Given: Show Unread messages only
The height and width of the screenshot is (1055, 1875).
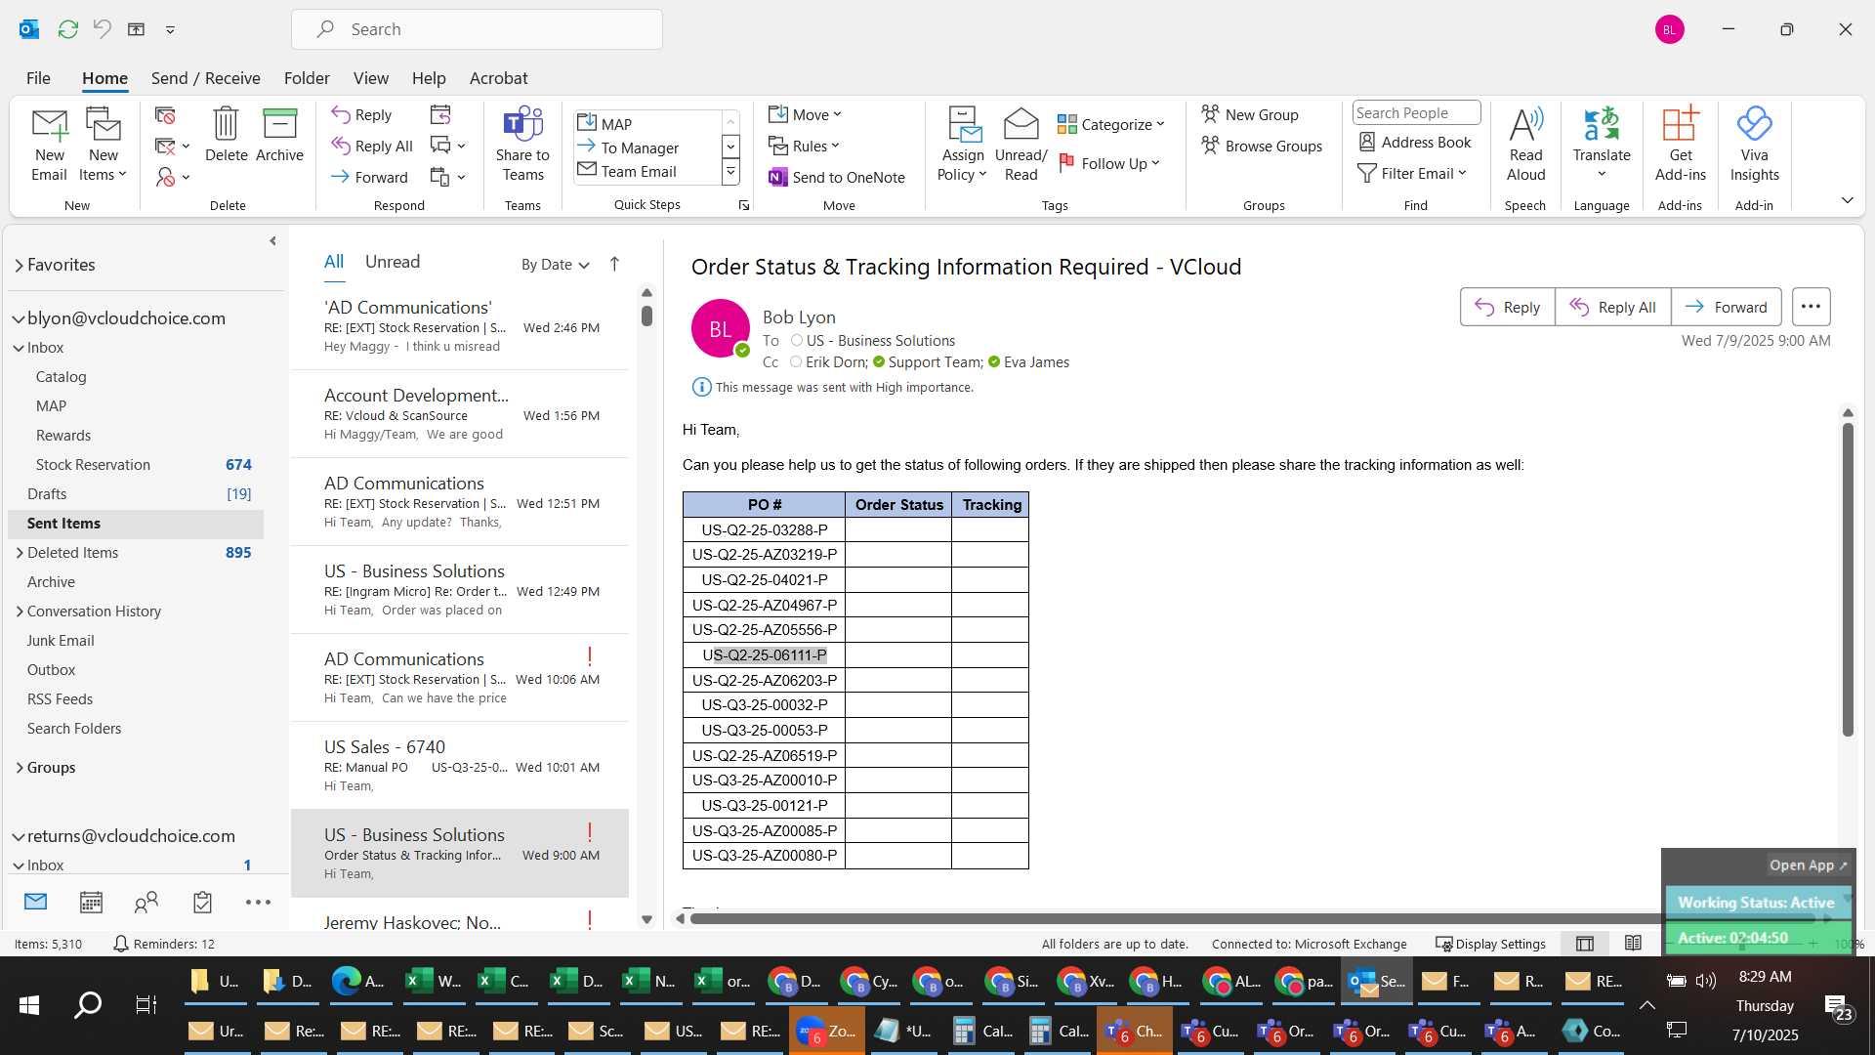Looking at the screenshot, I should click(392, 262).
